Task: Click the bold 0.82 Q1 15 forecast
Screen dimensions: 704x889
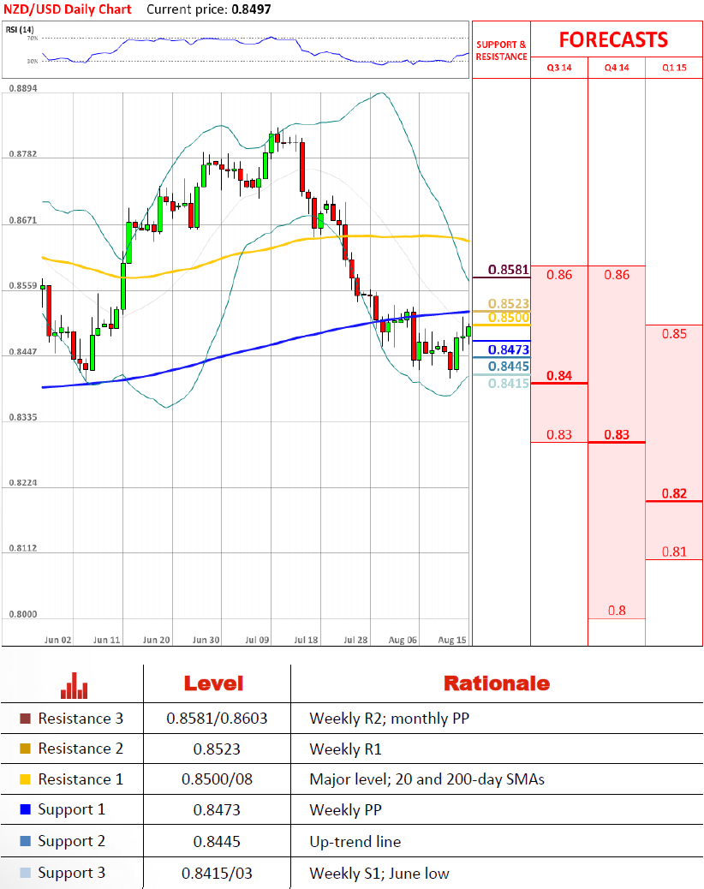Action: [x=674, y=494]
